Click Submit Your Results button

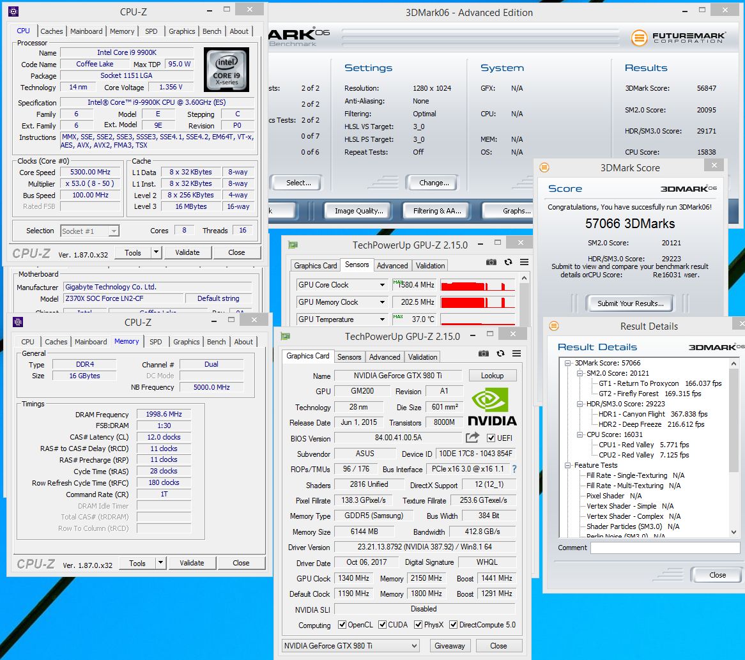(x=630, y=303)
